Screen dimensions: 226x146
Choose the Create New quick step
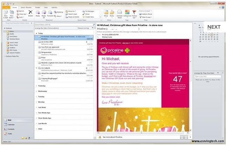tap(88, 17)
